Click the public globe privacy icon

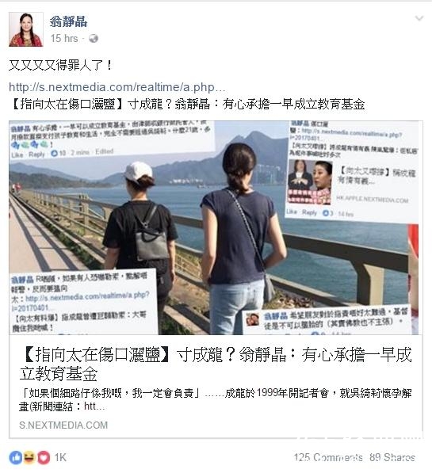tap(94, 39)
